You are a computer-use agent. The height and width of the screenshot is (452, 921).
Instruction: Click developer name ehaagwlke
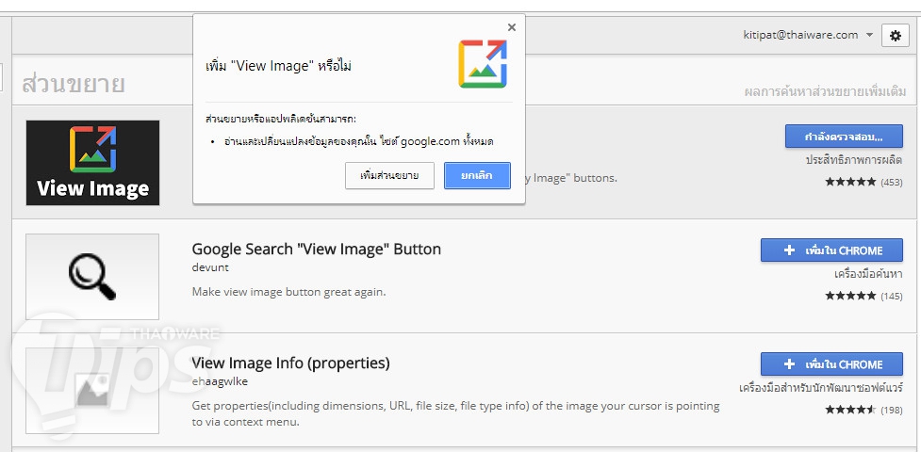click(x=220, y=381)
